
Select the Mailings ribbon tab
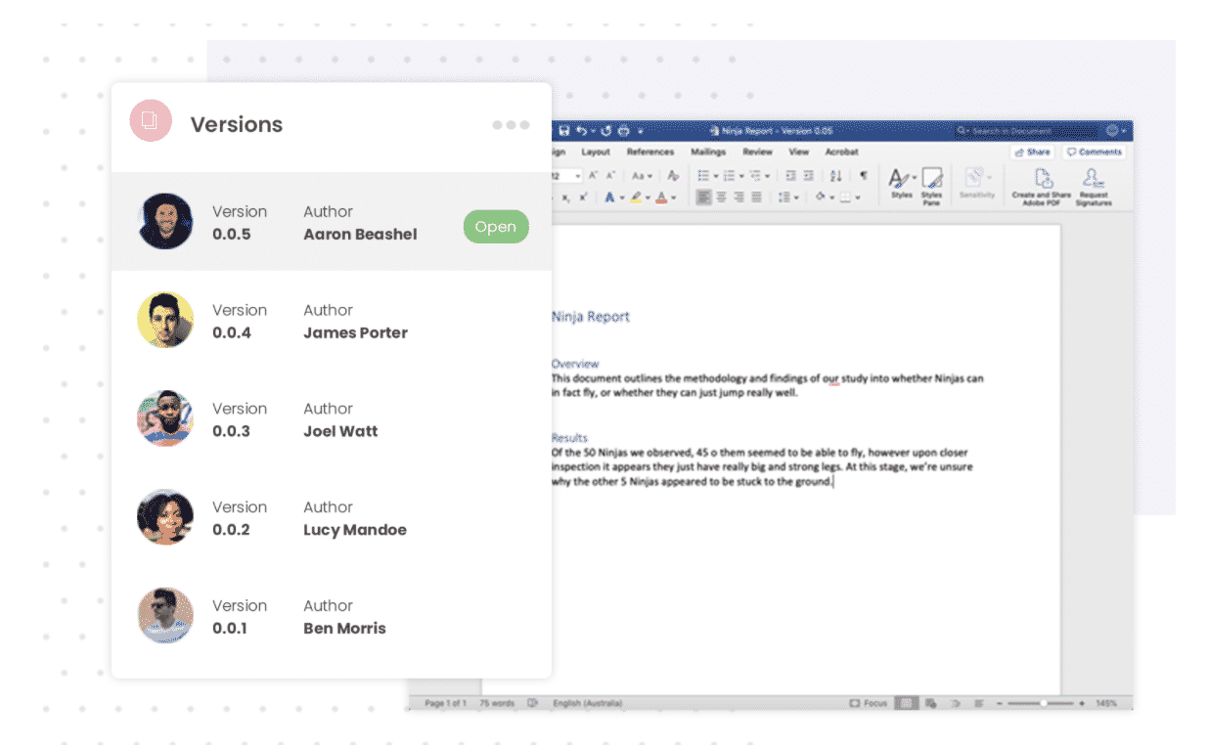coord(708,152)
